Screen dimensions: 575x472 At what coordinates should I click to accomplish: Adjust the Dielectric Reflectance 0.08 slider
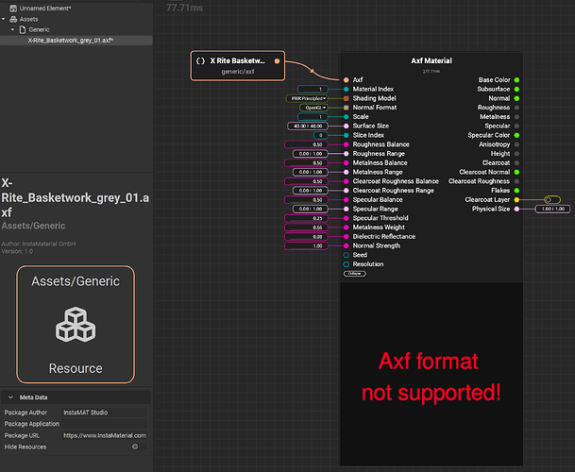pos(306,237)
